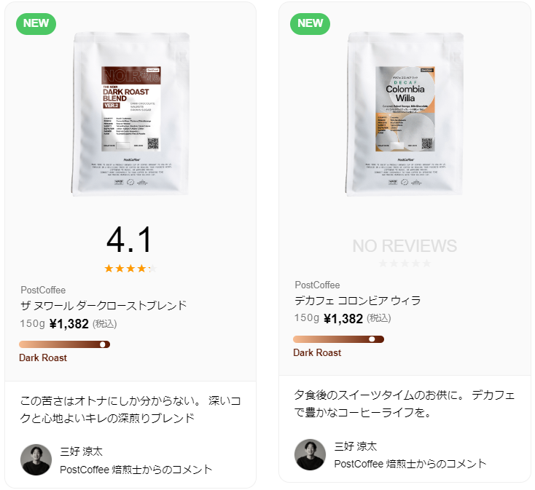Click roaster avatar photo on right card
This screenshot has width=535, height=490.
click(311, 454)
